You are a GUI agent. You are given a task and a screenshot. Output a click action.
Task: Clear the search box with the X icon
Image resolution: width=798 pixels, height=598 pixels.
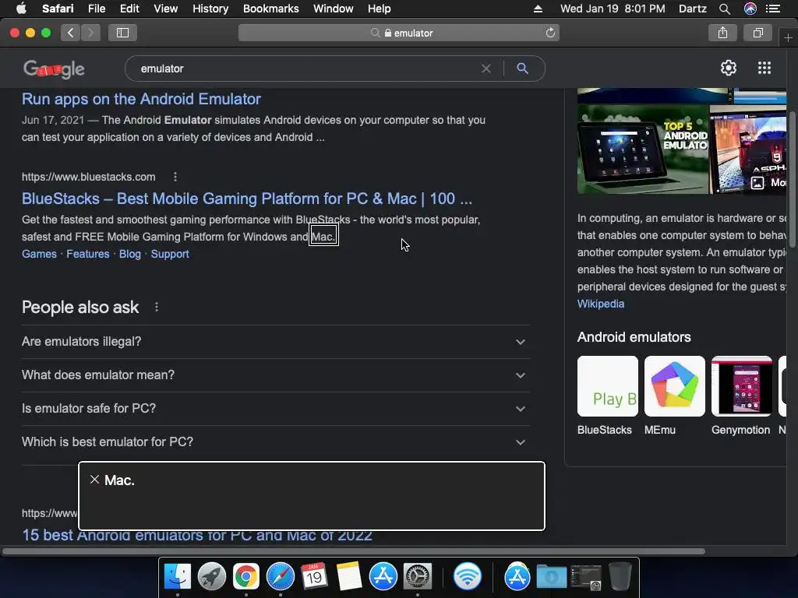(x=486, y=69)
